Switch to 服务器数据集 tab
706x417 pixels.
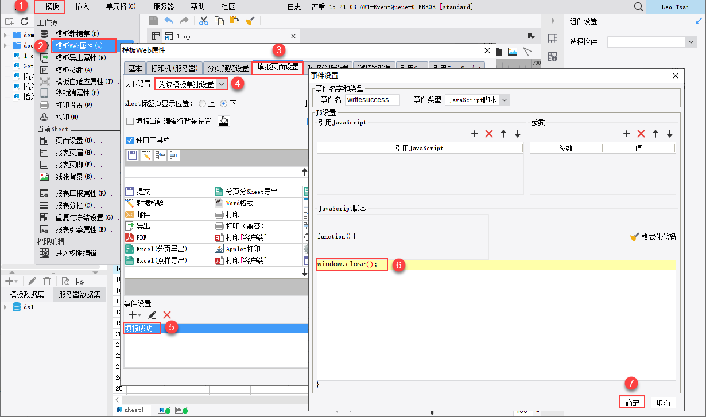point(79,294)
